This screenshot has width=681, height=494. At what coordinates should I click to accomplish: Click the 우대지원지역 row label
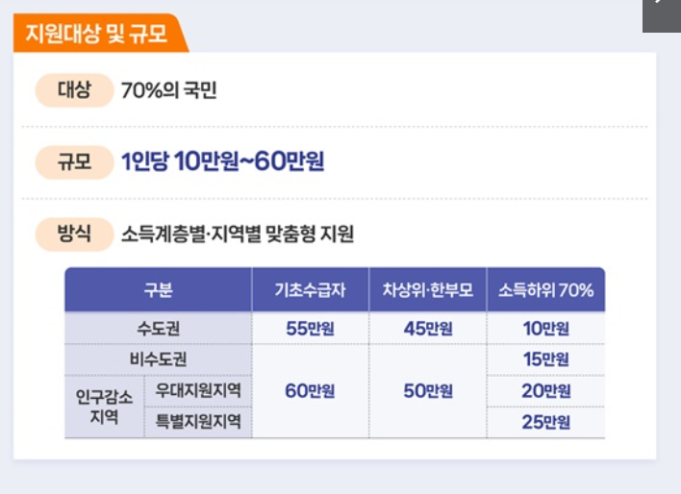tap(198, 391)
